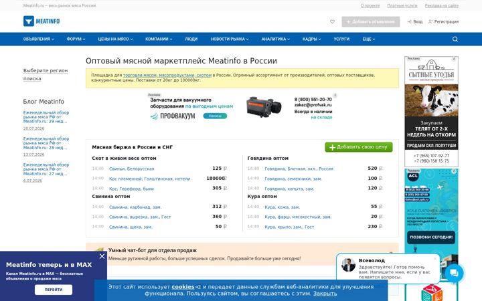This screenshot has height=301, width=482.
Task: Open О проекте link
Action: point(370,5)
